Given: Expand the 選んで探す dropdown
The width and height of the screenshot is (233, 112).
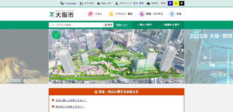Looking at the screenshot, I should 145,25.
